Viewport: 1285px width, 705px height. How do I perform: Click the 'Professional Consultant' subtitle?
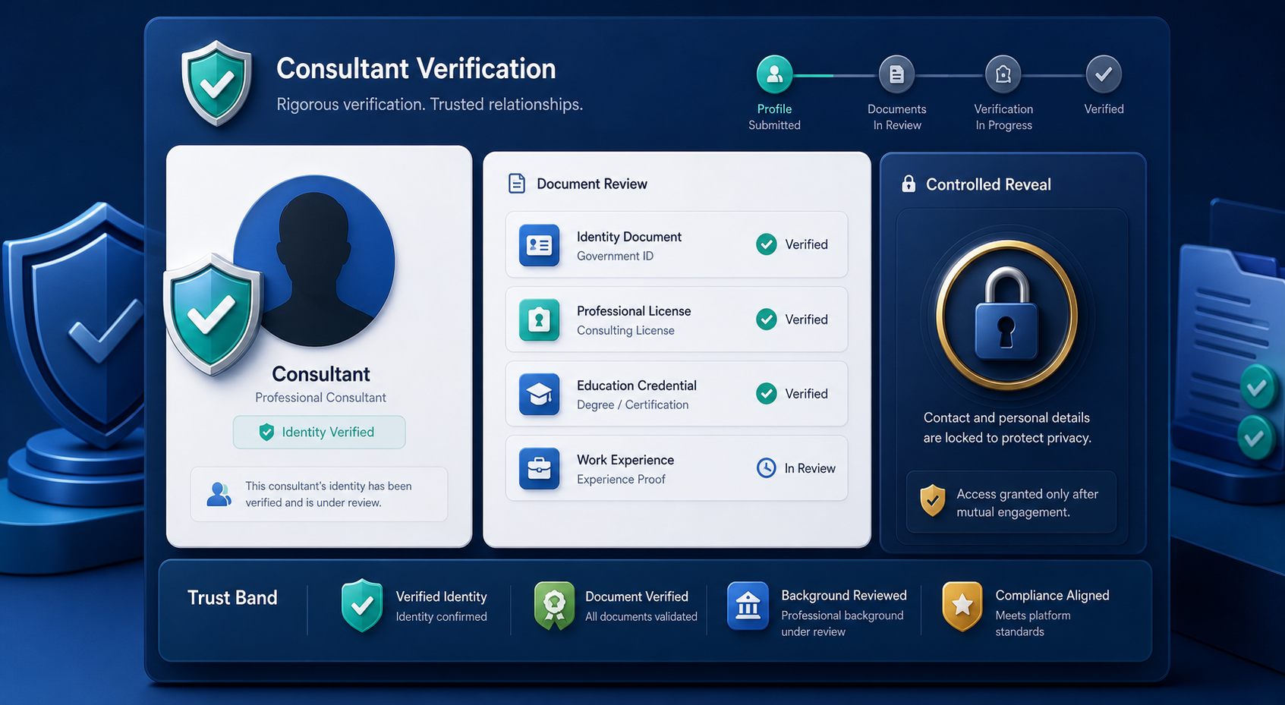[320, 398]
